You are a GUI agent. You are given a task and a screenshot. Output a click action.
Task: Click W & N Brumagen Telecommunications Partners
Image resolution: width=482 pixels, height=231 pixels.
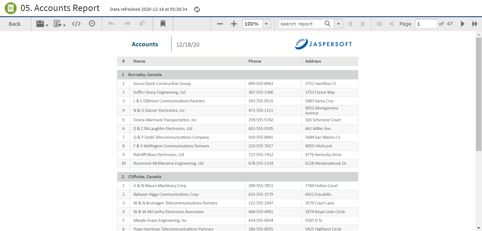[x=175, y=203]
